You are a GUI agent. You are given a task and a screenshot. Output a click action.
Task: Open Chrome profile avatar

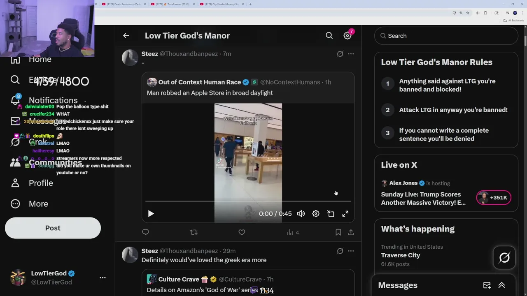click(515, 13)
